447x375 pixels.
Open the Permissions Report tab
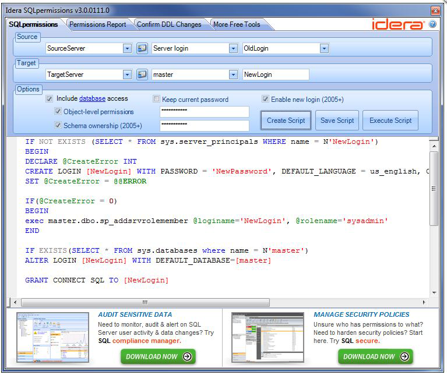point(97,24)
